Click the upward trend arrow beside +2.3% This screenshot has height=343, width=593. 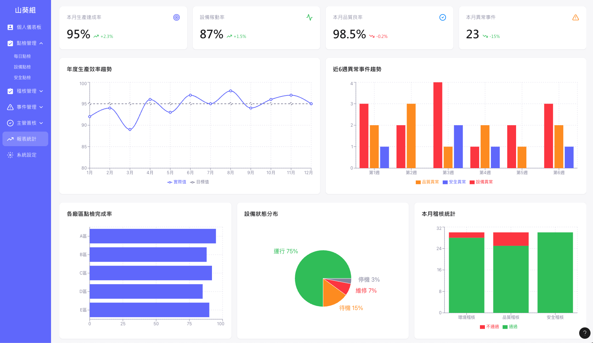coord(96,36)
